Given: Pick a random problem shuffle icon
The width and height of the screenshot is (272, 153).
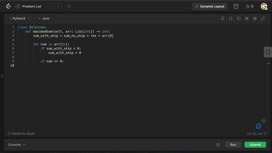Looking at the screenshot, I should pos(69,6).
